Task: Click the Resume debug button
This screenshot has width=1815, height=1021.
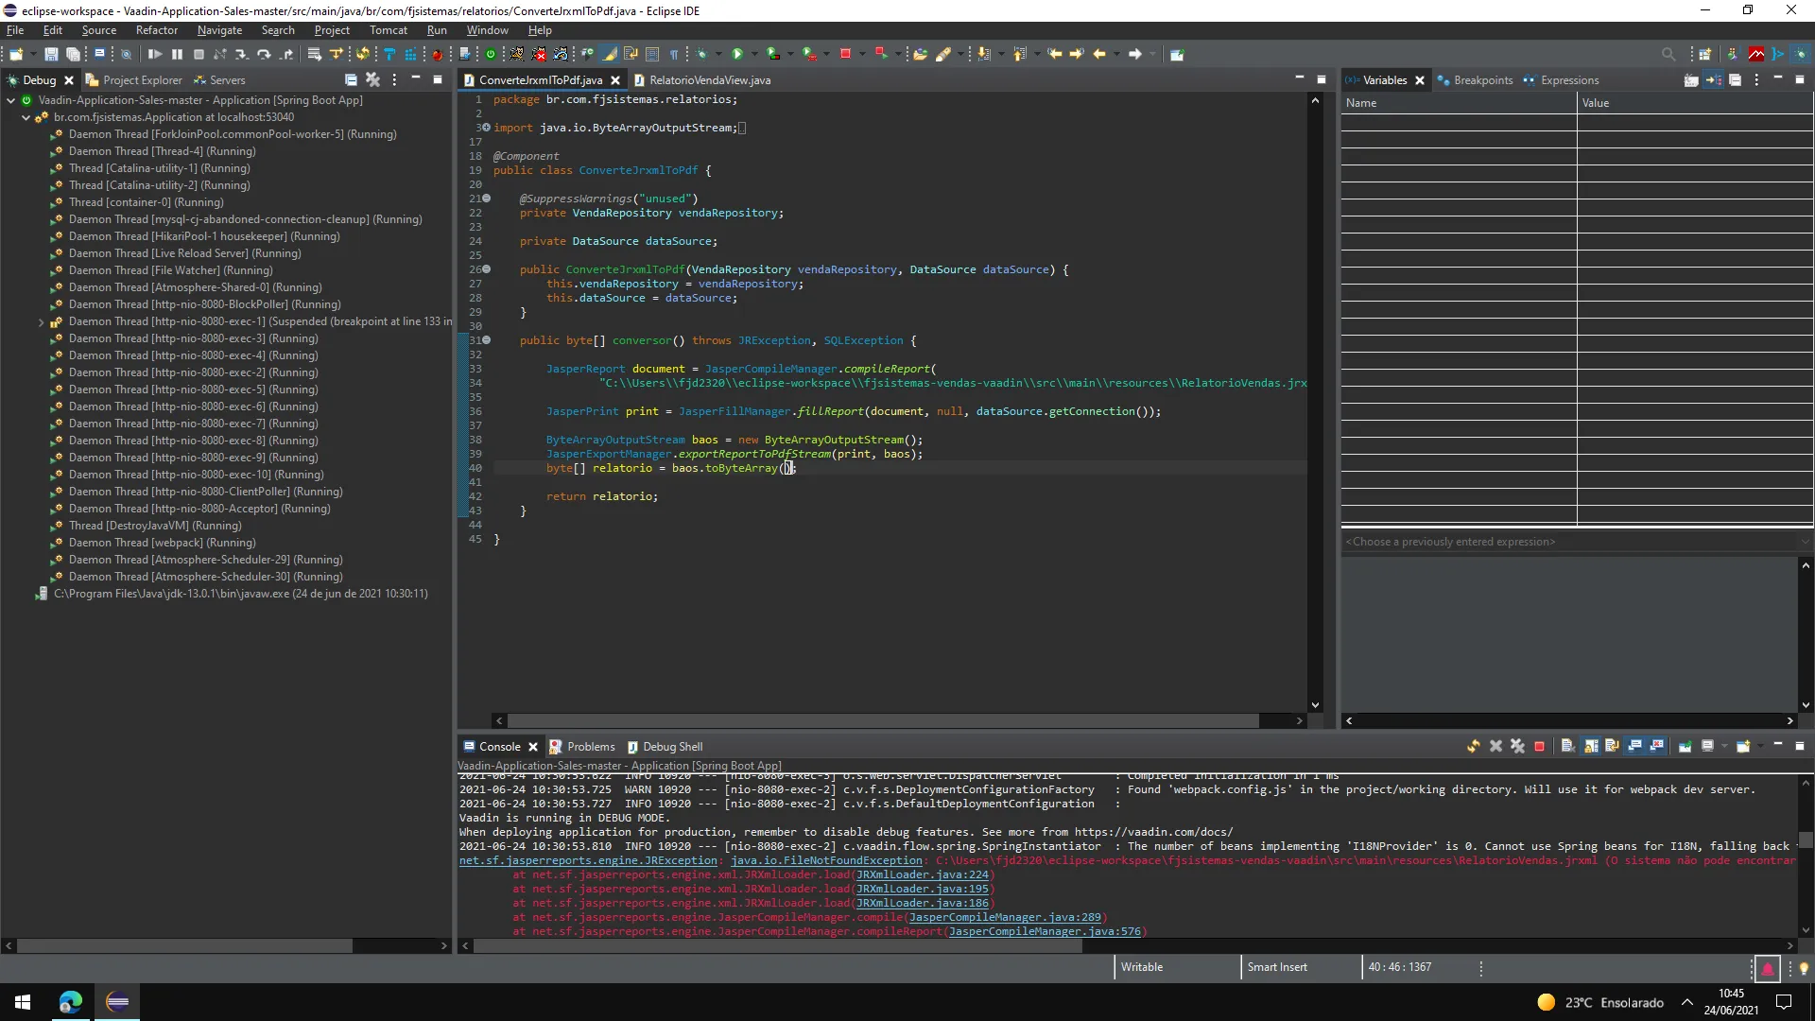Action: (155, 55)
